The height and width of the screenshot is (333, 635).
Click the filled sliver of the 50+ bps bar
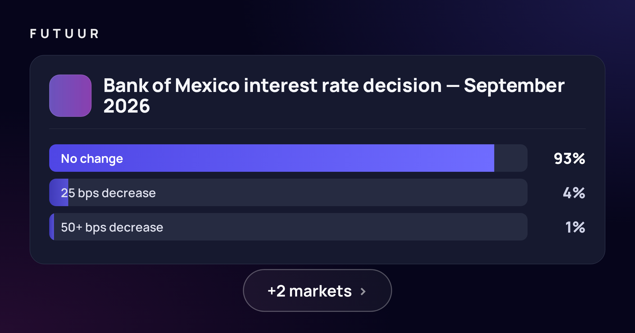52,227
